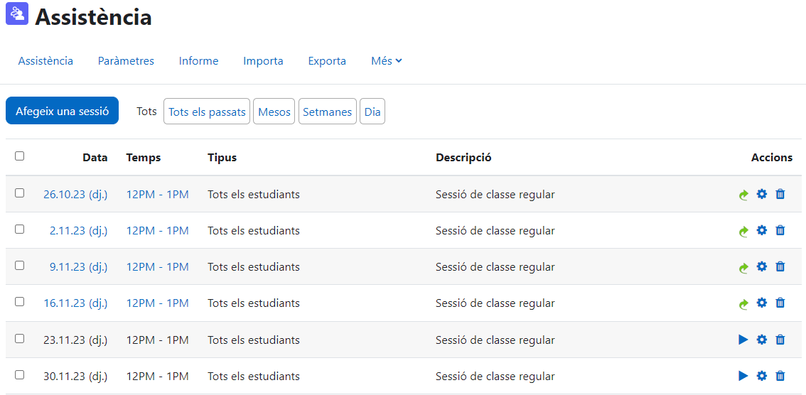Open the Assistència tab
Image resolution: width=806 pixels, height=395 pixels.
45,61
